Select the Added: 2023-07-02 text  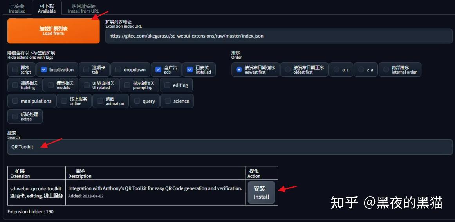tap(86, 196)
